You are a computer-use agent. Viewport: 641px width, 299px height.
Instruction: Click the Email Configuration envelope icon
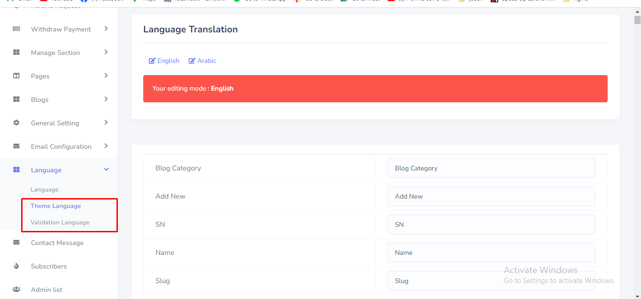[x=16, y=146]
